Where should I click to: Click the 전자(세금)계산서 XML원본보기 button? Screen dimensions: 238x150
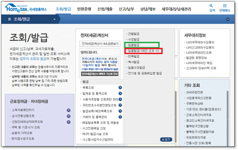(100, 44)
